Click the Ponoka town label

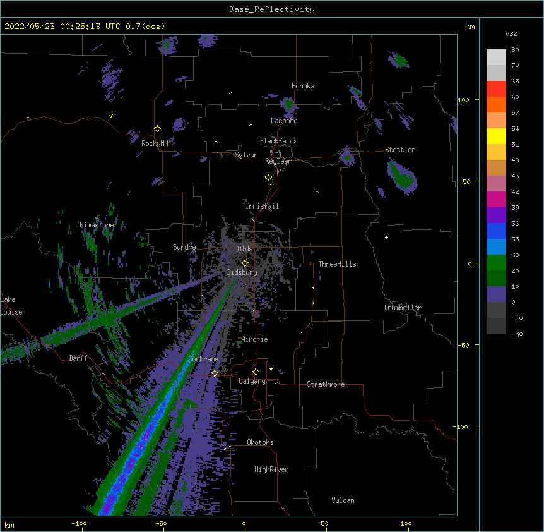[x=303, y=86]
